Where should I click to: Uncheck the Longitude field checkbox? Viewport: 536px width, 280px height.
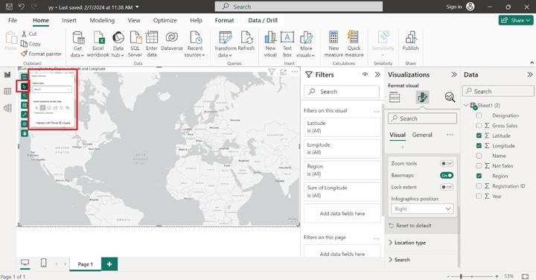click(479, 146)
